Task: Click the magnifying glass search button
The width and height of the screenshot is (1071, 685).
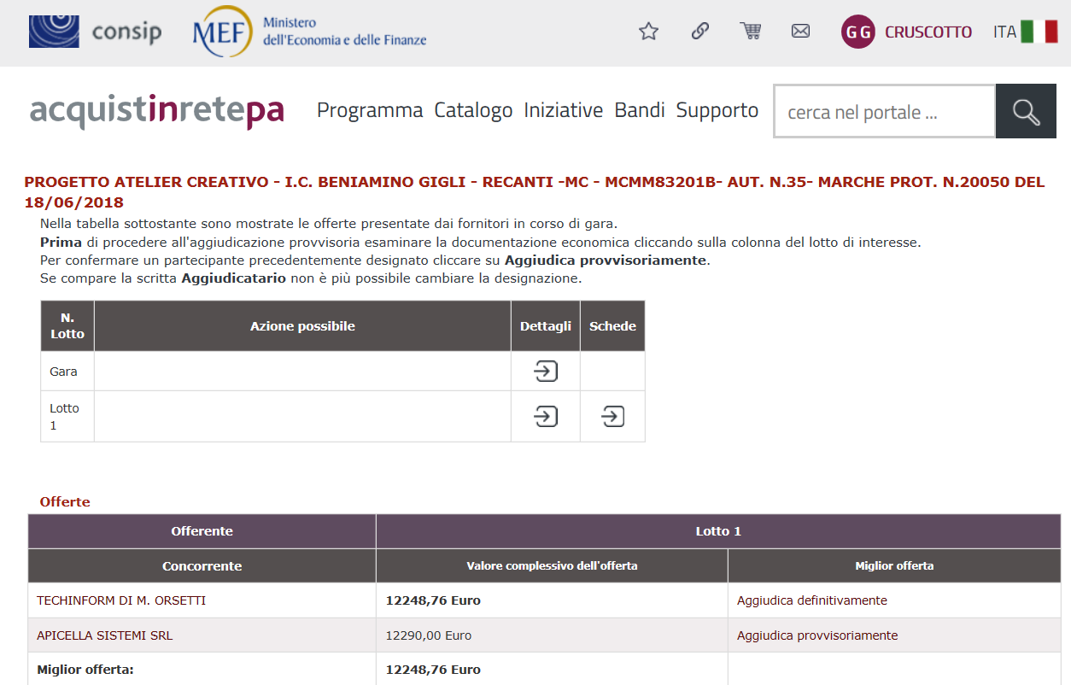Action: [x=1026, y=111]
